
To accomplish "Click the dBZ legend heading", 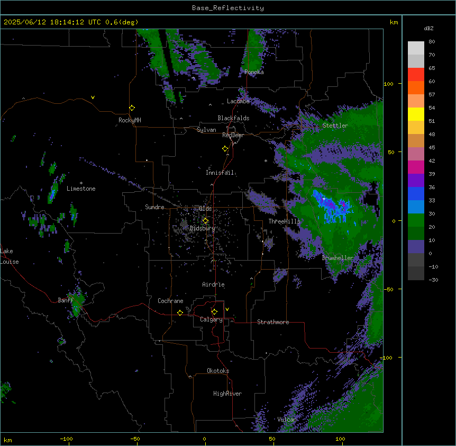I will click(428, 29).
